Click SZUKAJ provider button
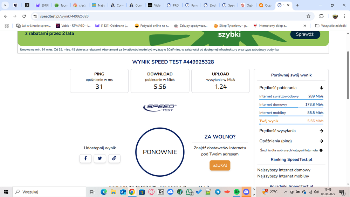 click(x=220, y=165)
